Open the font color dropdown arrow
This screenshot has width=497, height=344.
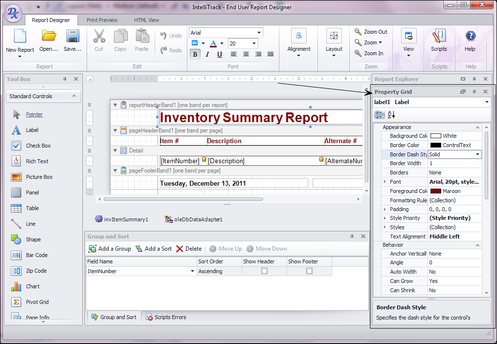pyautogui.click(x=222, y=43)
